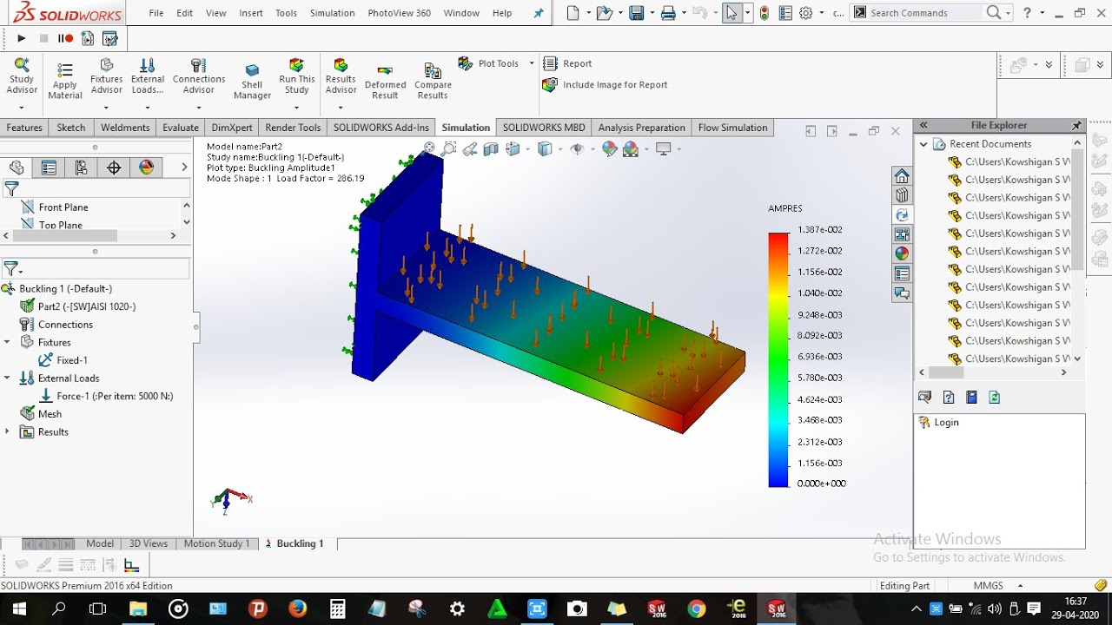Screen dimensions: 1112x625
Task: Open Compare Results tool
Action: (x=433, y=81)
